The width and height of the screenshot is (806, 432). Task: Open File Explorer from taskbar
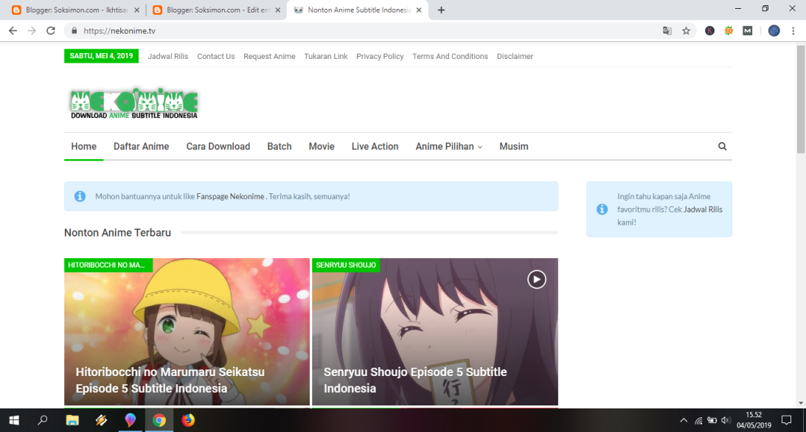coord(72,420)
